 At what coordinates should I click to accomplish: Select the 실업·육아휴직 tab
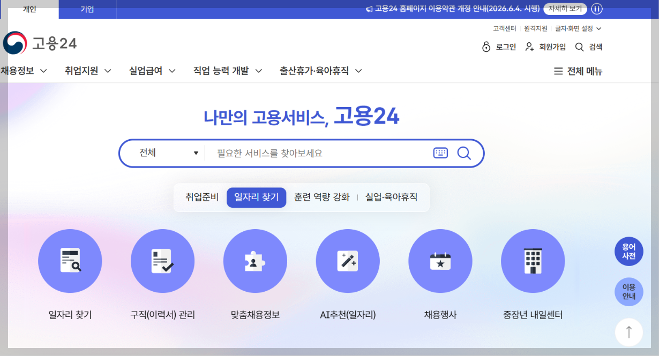pos(392,198)
